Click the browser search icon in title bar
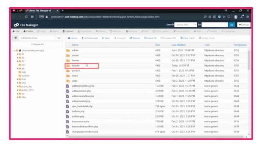Screen dimensions: 262x147 click(x=226, y=11)
